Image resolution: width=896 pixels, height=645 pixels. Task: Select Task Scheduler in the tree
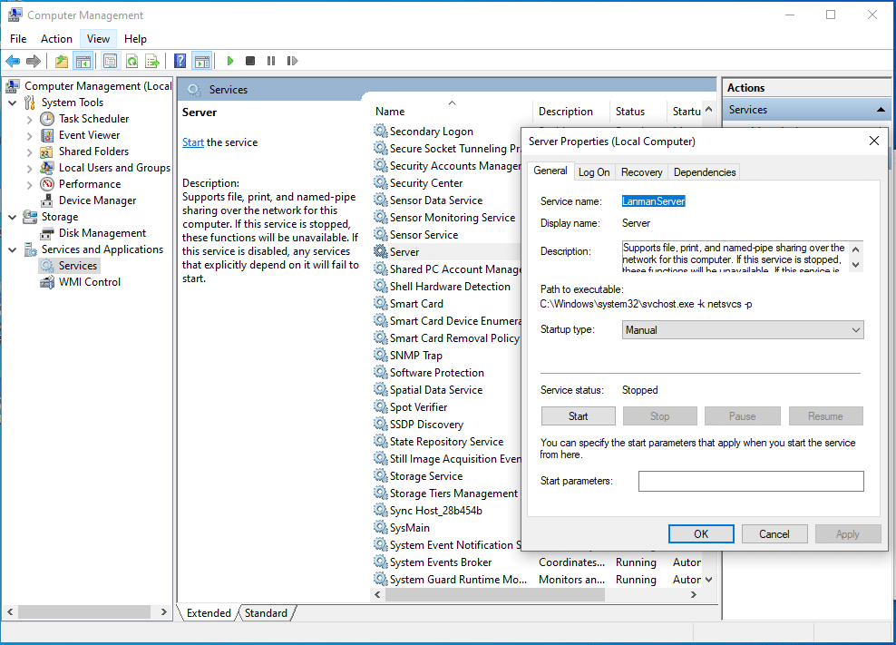click(x=93, y=118)
